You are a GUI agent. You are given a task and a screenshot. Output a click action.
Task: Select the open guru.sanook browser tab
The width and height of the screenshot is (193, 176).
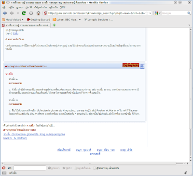26,25
